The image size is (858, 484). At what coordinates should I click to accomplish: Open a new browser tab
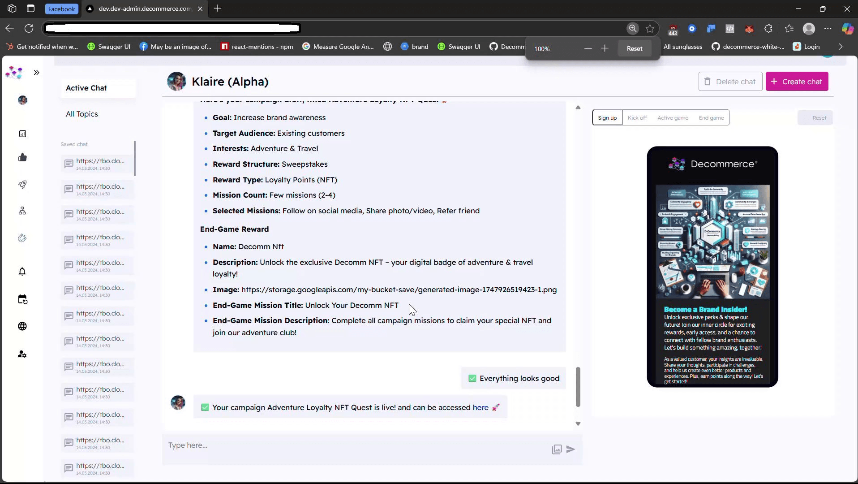tap(218, 9)
